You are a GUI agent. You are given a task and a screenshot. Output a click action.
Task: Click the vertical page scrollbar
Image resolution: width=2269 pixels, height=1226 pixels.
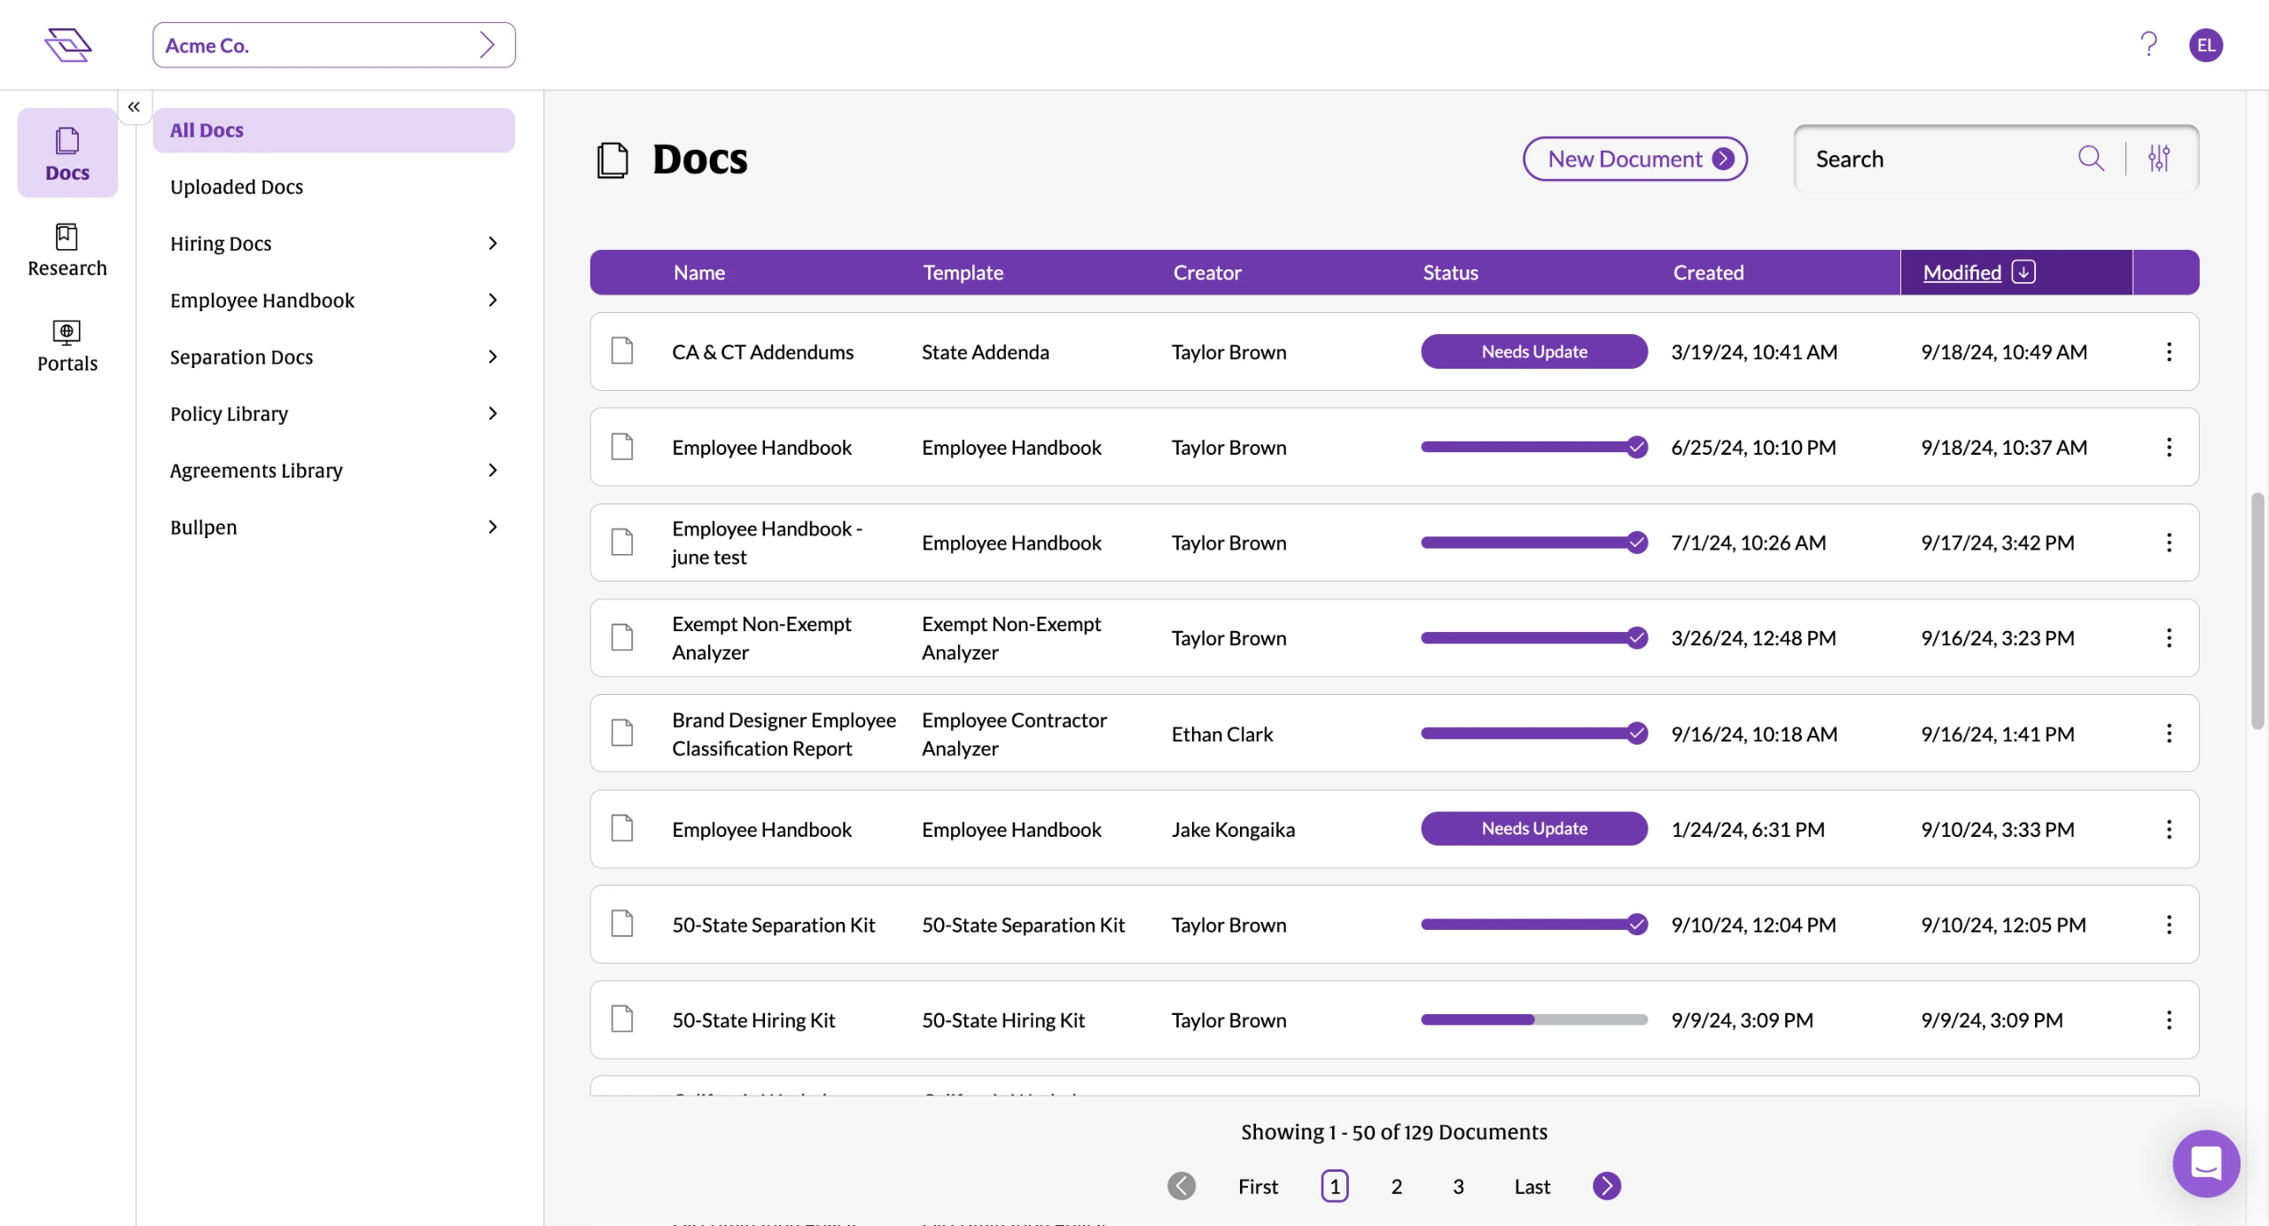(2257, 611)
